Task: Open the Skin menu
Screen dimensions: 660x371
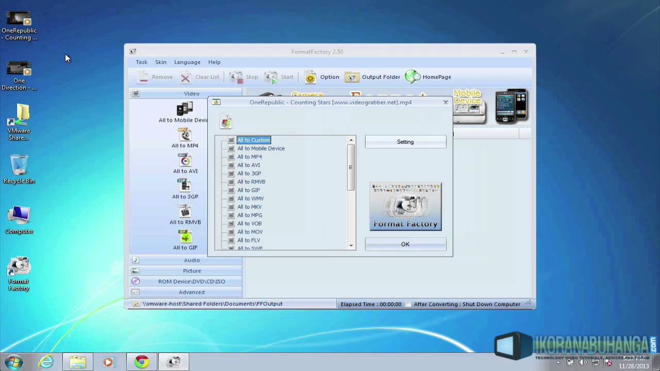Action: (x=161, y=62)
